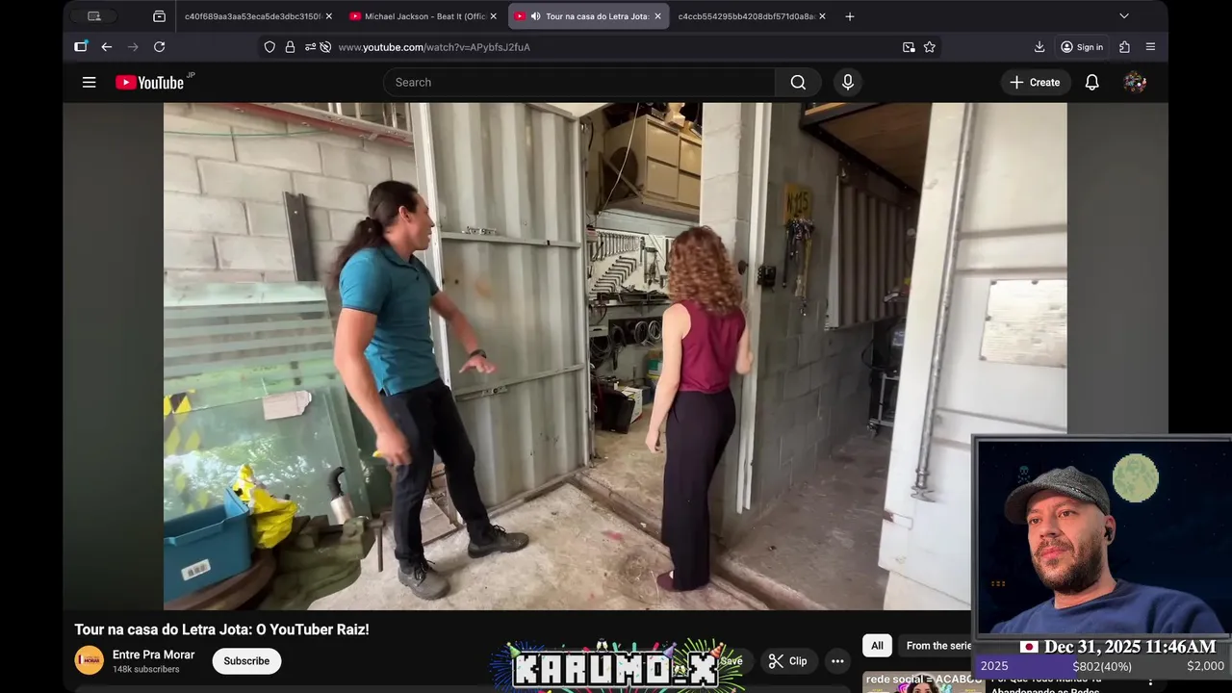Open the browser downloads panel
The image size is (1232, 693).
pos(1039,47)
